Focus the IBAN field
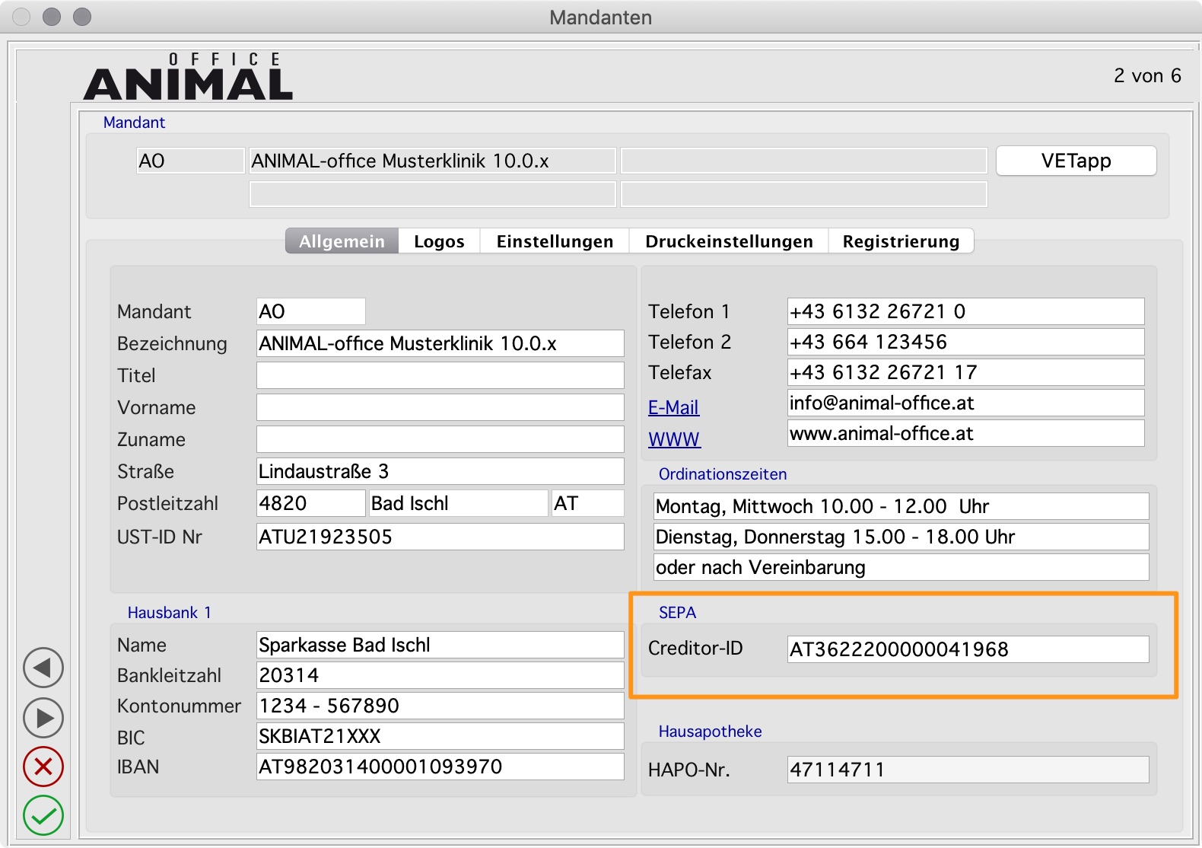This screenshot has width=1202, height=848. pos(440,767)
